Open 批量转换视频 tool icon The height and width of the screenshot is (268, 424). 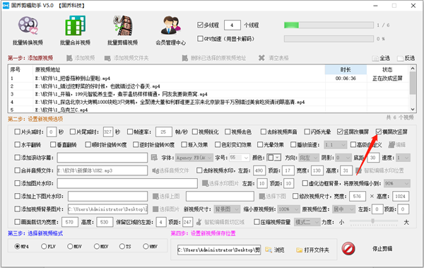point(28,25)
